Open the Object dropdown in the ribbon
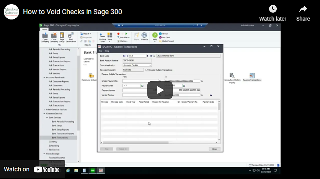Viewport: 320px width, 179px height. (x=86, y=34)
